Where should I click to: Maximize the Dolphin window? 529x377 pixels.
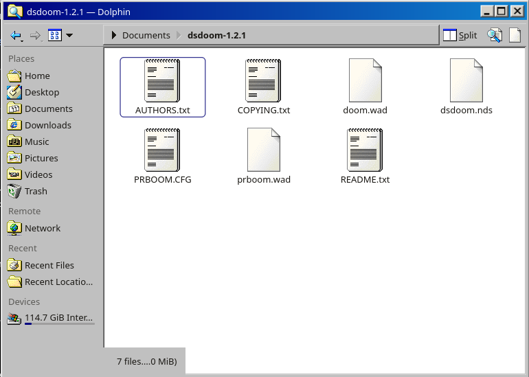(x=502, y=12)
